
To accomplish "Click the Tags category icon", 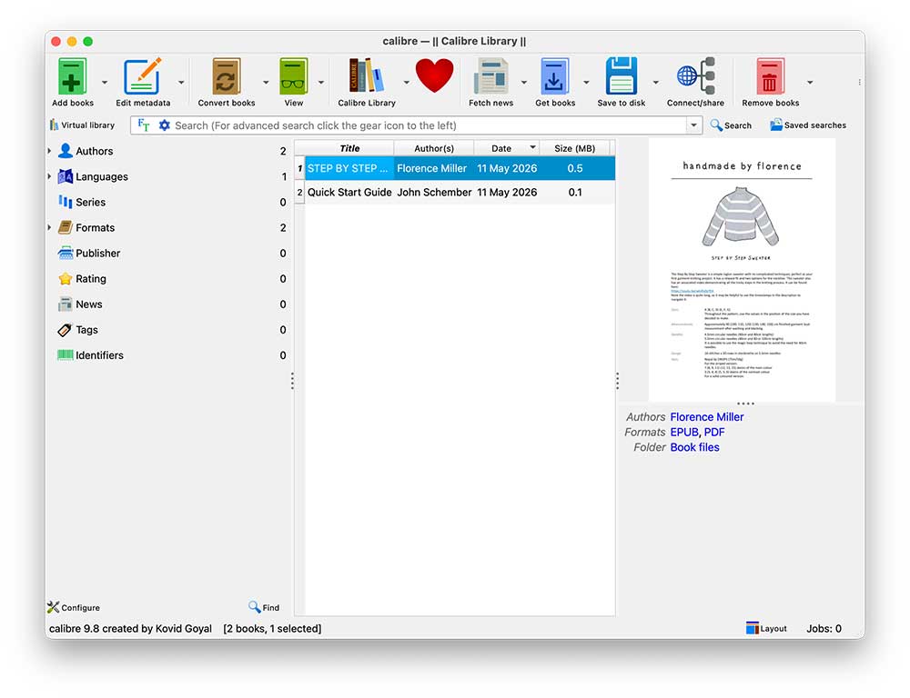I will 65,330.
